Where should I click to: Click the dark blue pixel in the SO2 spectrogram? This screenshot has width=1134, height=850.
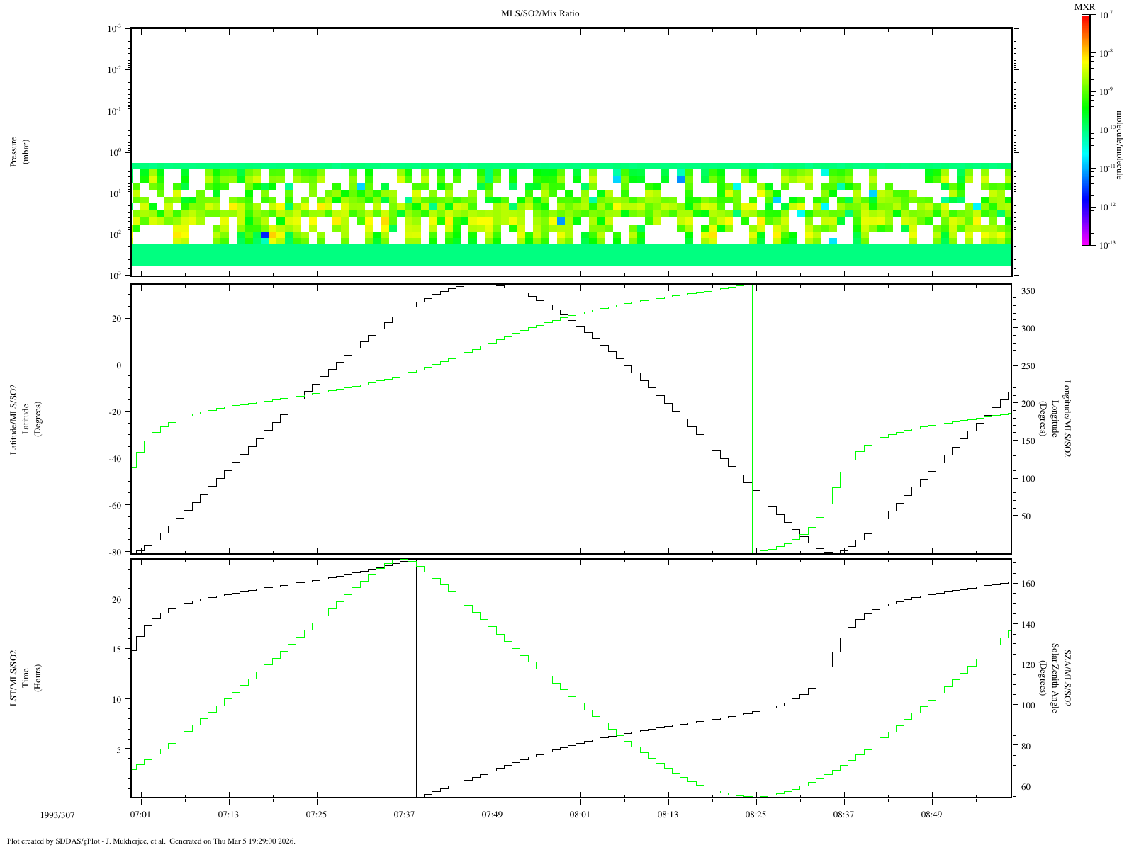tap(264, 234)
